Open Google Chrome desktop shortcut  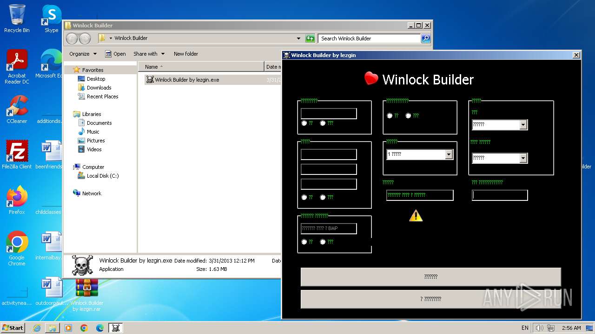[x=17, y=248]
